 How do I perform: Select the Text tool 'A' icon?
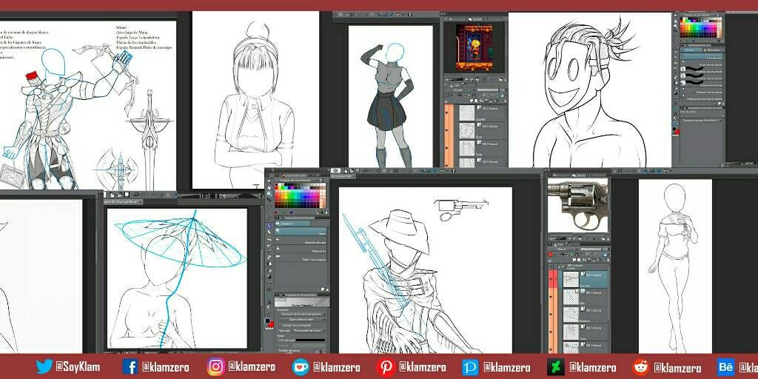click(269, 303)
